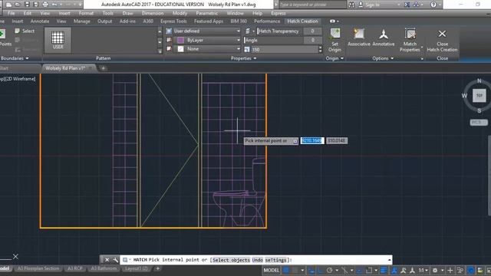Expand the Origin panel

[x=334, y=58]
